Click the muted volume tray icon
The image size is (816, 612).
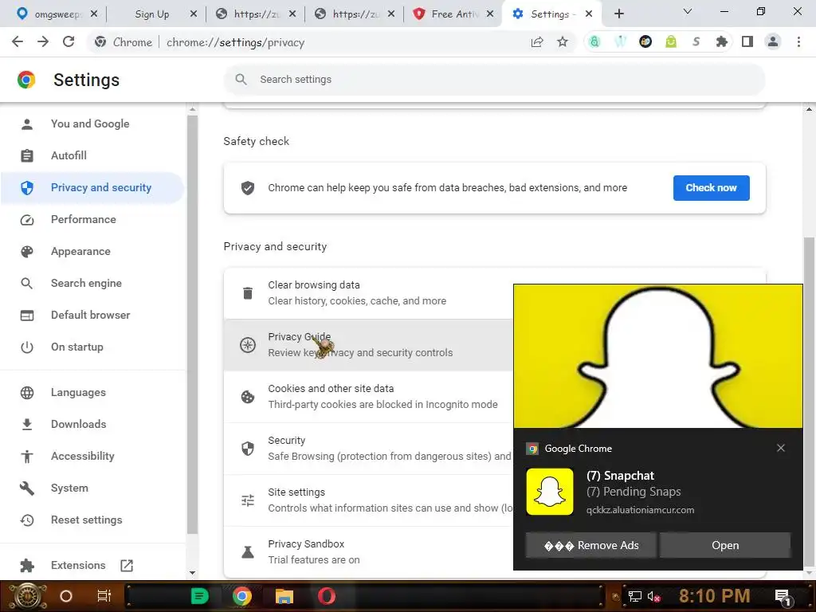pos(653,597)
